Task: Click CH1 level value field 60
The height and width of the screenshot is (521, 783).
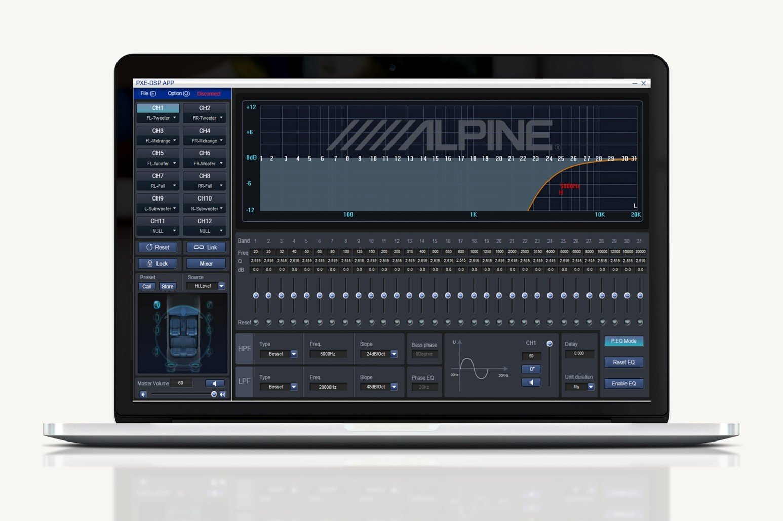Action: [531, 356]
